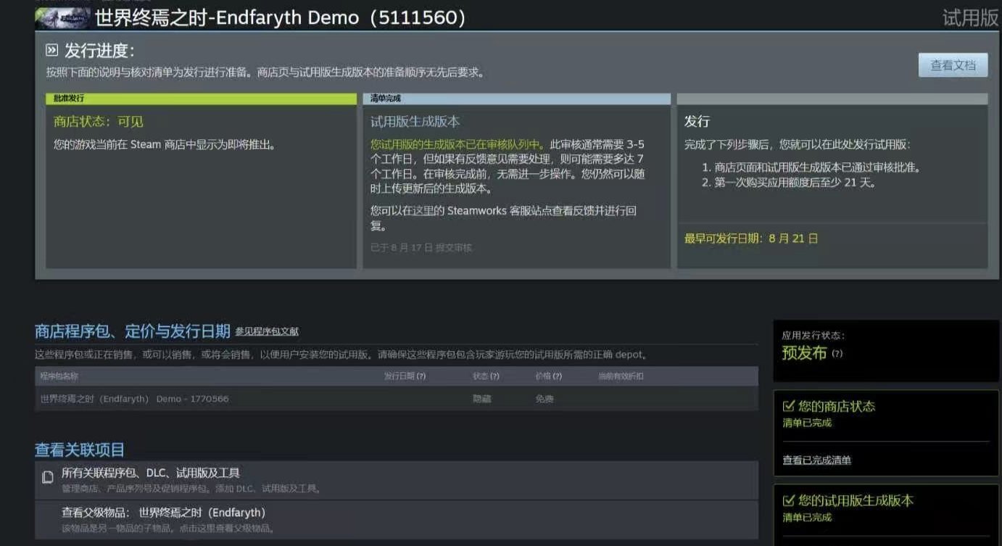Viewport: 1002px width, 546px height.
Task: Collapse the 发行进度 section using its arrow icon
Action: click(x=51, y=50)
